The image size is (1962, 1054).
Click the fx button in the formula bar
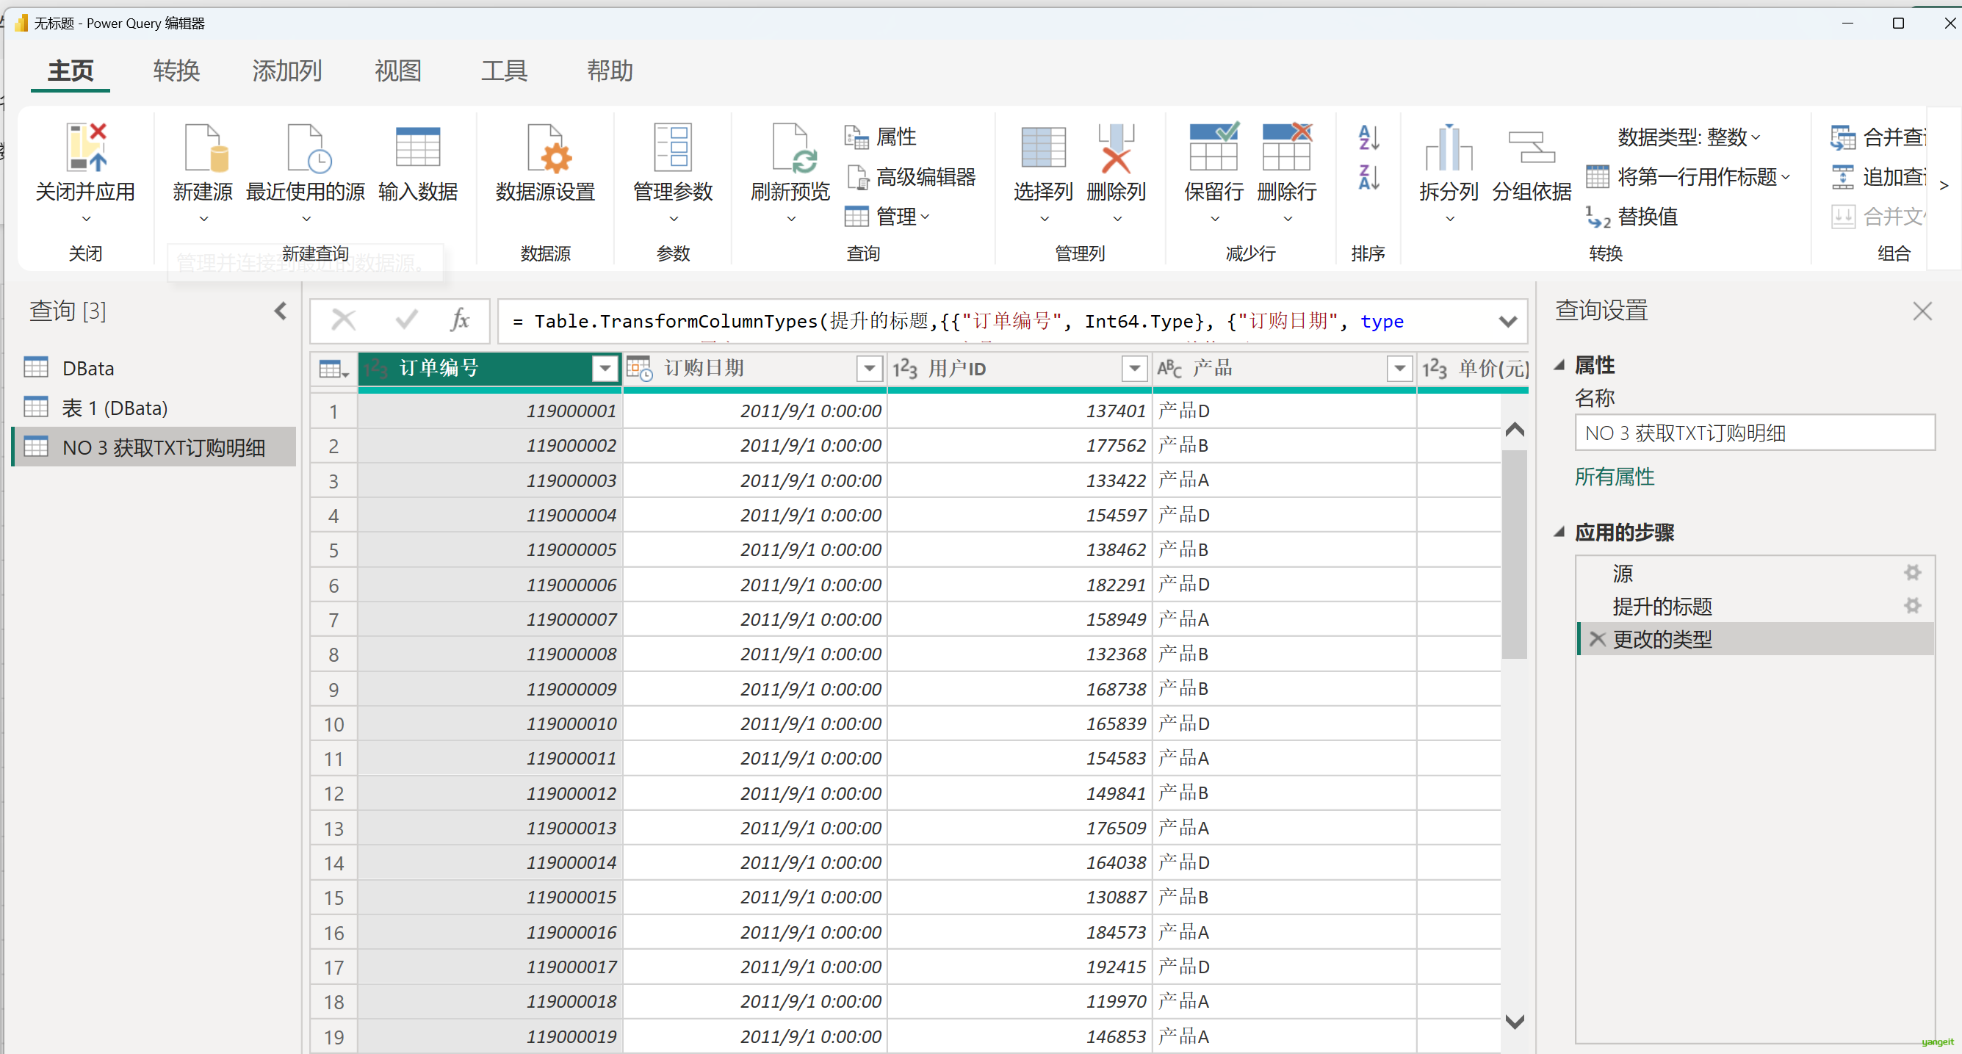tap(459, 321)
